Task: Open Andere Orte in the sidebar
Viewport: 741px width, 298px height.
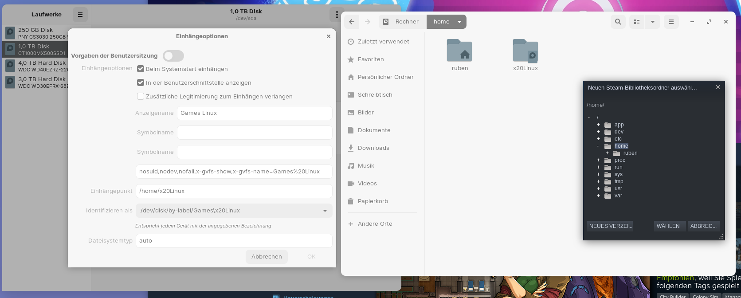Action: (x=383, y=224)
